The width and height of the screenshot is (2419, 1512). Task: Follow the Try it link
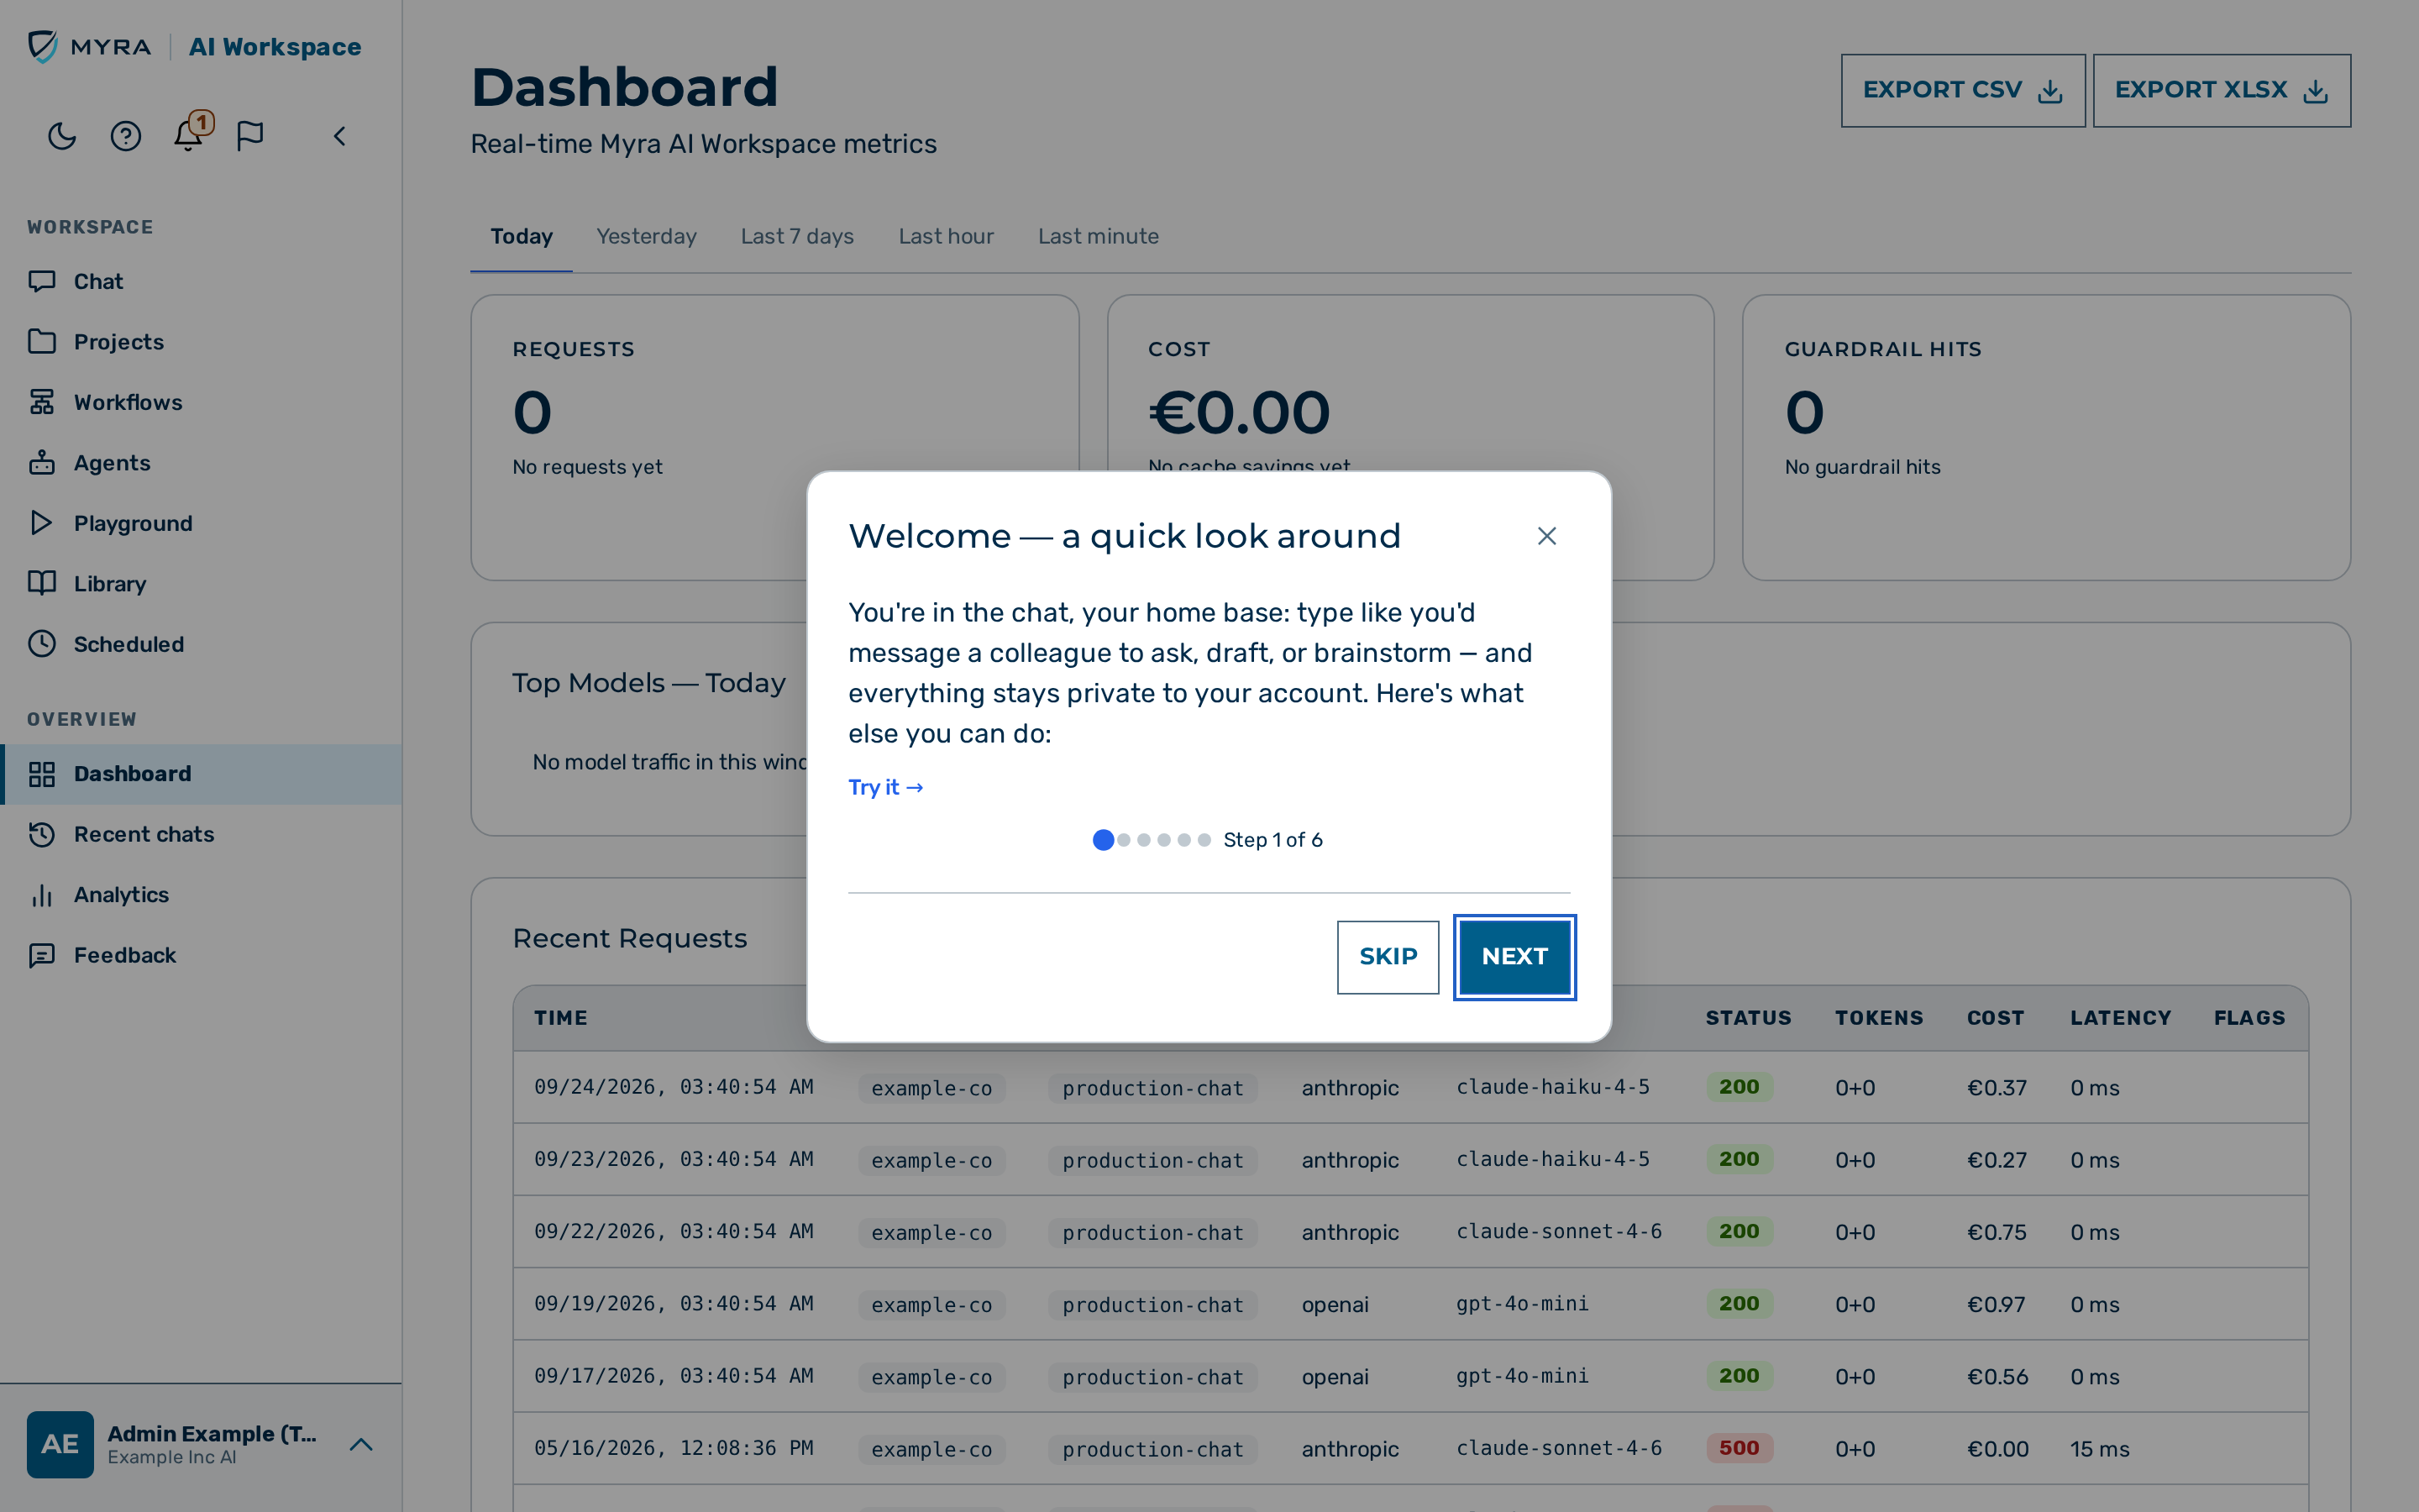tap(885, 787)
